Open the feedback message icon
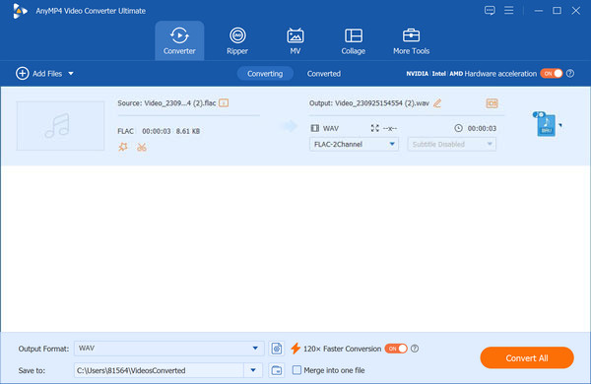 490,10
